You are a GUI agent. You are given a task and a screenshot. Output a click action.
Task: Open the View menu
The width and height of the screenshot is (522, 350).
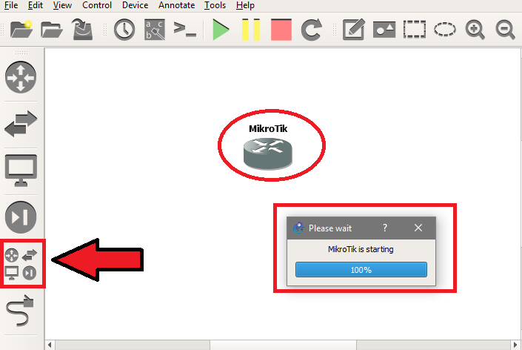tap(62, 5)
